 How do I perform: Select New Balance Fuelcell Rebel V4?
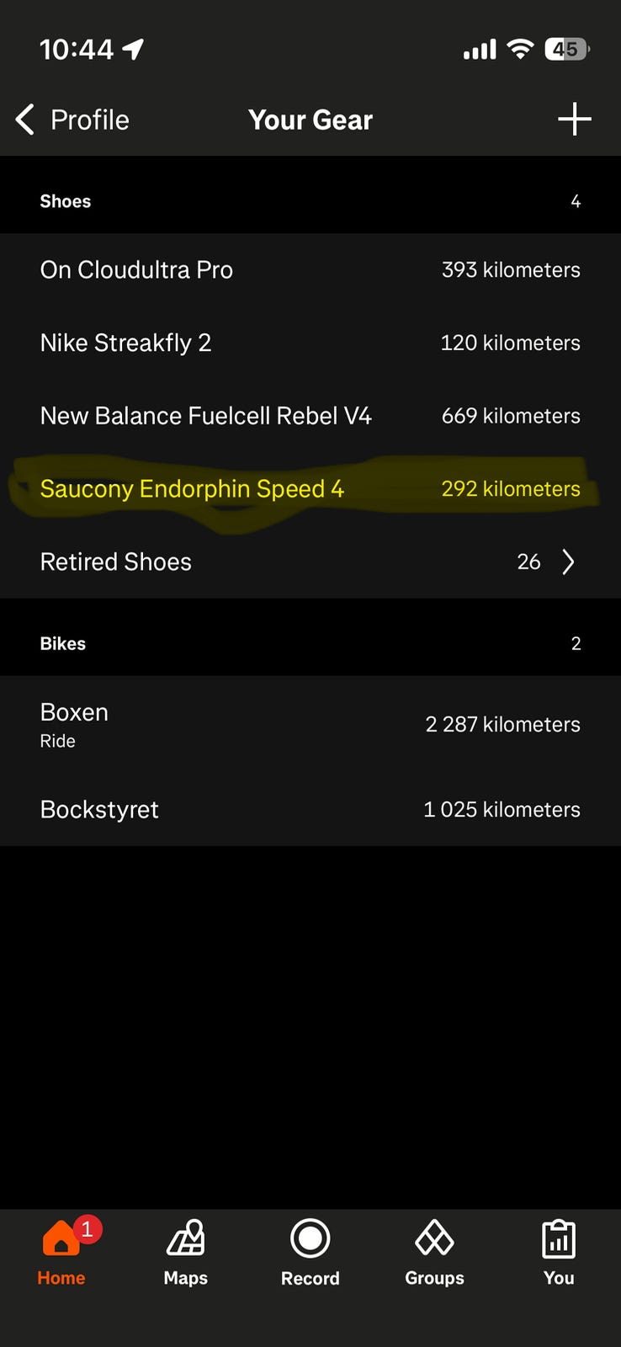click(205, 416)
